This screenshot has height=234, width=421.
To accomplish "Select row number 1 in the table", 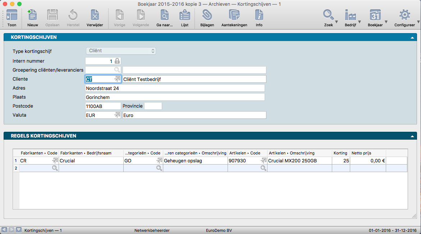I will [x=16, y=161].
